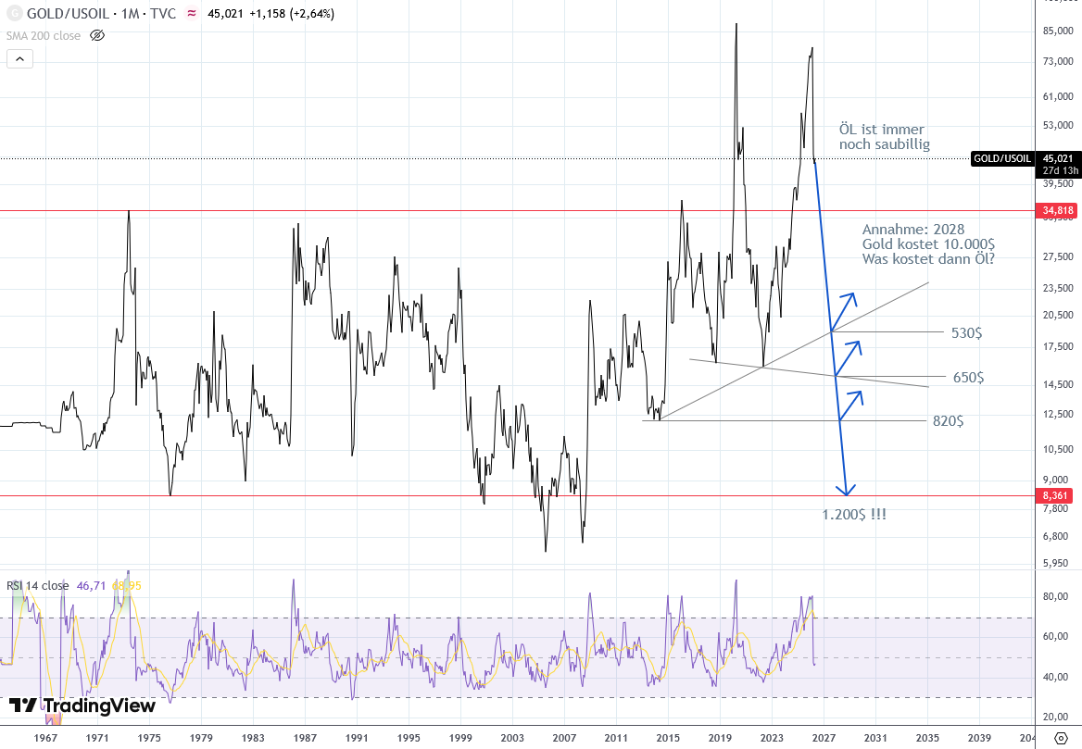Screen dimensions: 1082x749
Task: Click the RSI 40,00 axis label
Action: click(x=1055, y=677)
